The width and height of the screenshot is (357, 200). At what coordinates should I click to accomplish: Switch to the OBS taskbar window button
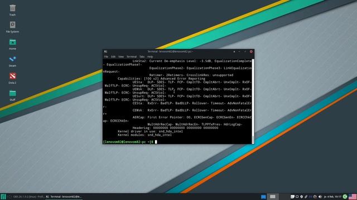(26, 197)
